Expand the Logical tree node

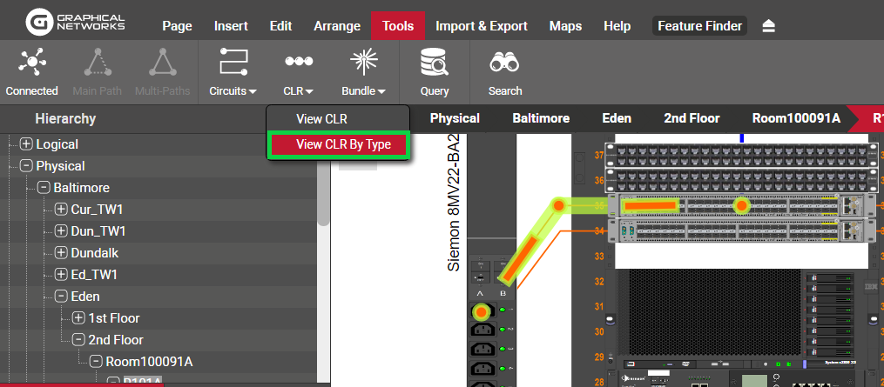[27, 144]
